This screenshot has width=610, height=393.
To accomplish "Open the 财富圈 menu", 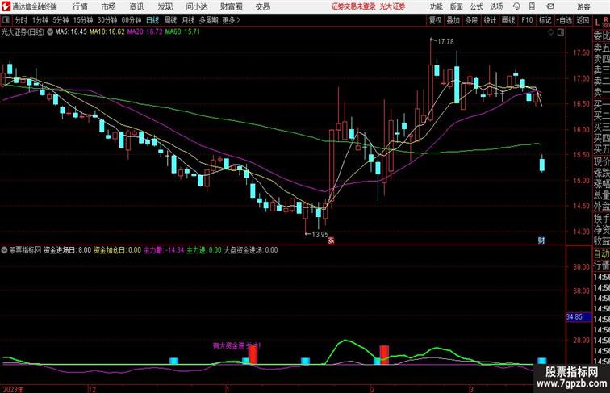I will 231,6.
